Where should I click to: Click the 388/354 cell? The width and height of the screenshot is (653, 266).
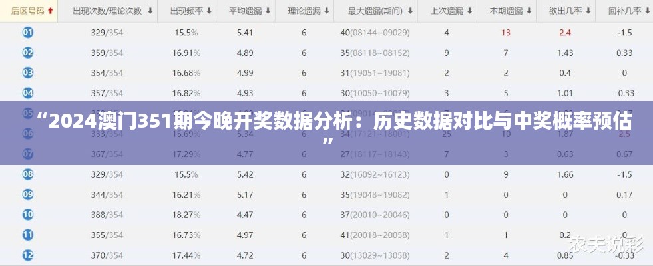(107, 215)
